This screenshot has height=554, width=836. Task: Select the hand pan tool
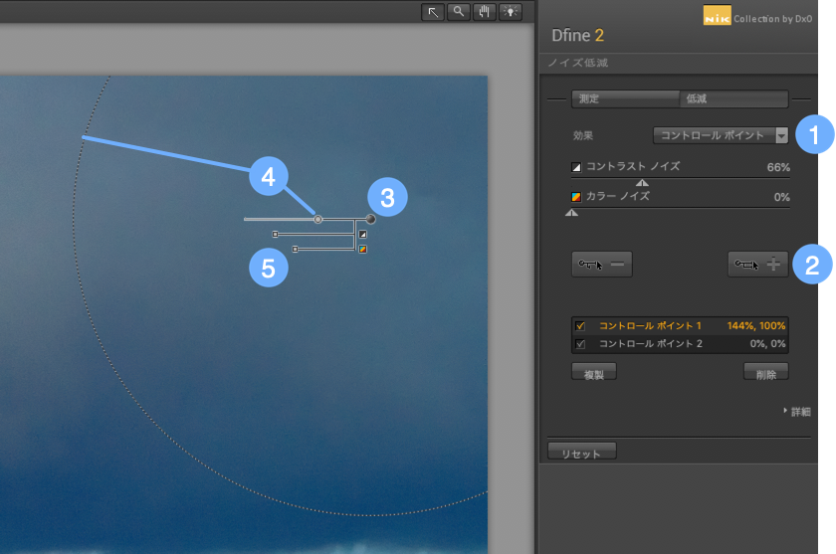[x=484, y=12]
